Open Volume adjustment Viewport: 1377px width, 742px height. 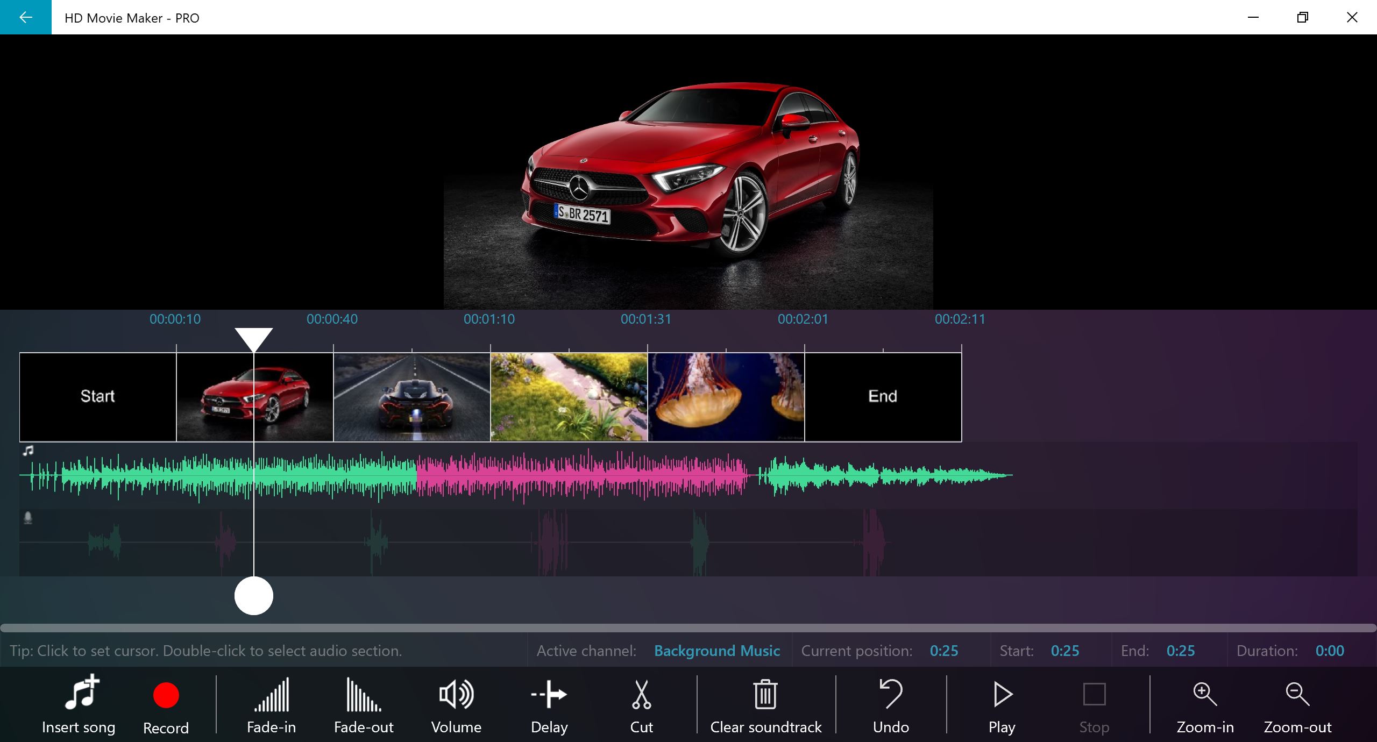point(456,704)
